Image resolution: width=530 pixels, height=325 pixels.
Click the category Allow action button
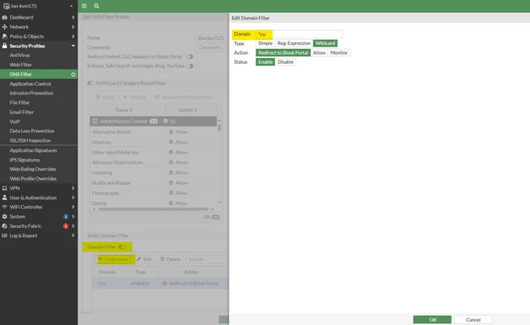[105, 97]
